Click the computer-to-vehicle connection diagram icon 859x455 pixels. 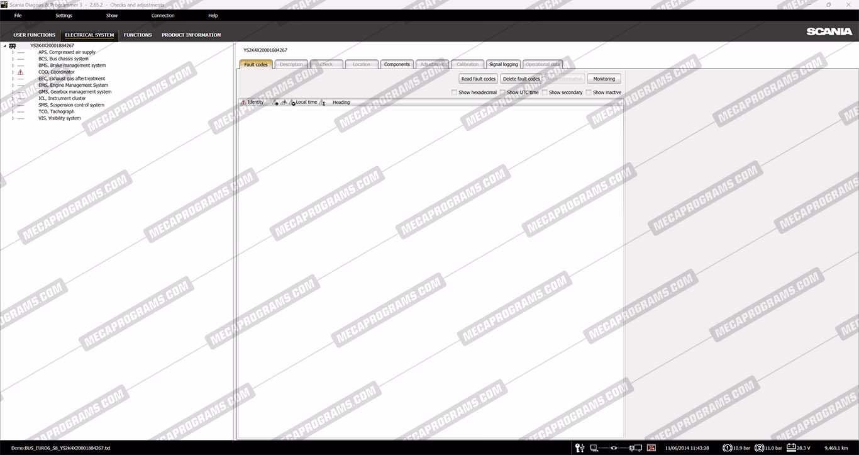tap(616, 448)
